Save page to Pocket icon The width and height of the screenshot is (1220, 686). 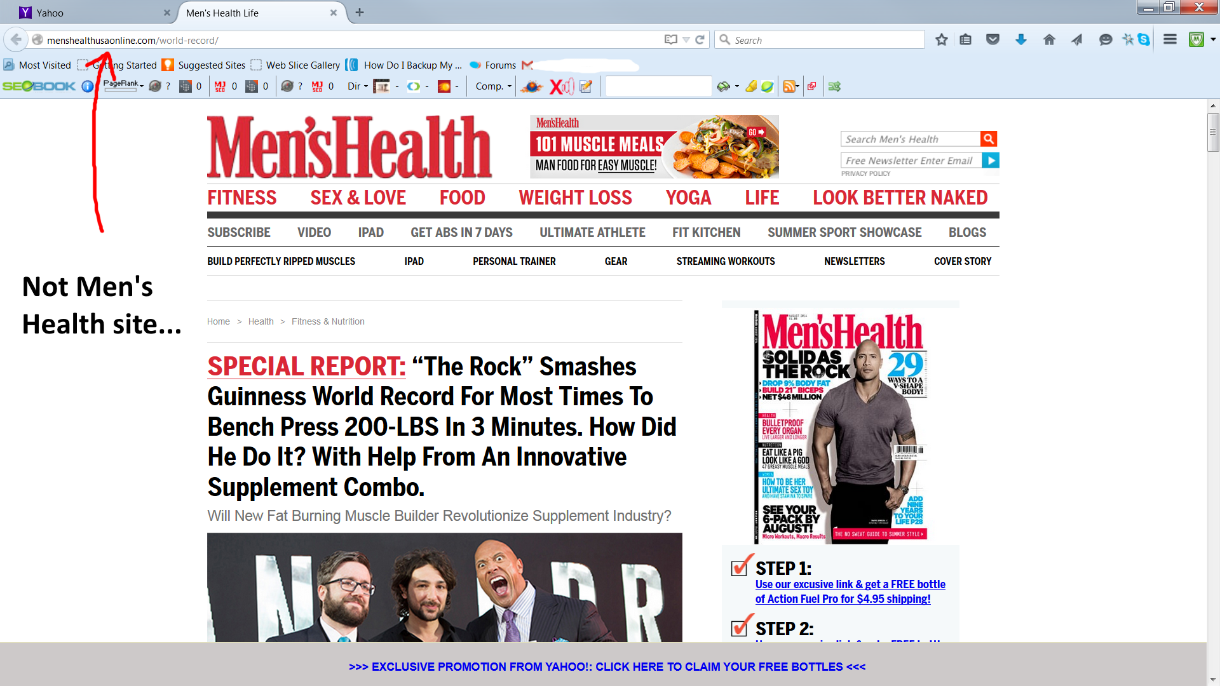pyautogui.click(x=993, y=39)
